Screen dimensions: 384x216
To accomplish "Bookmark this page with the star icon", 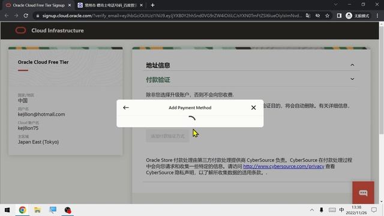I will [x=327, y=16].
